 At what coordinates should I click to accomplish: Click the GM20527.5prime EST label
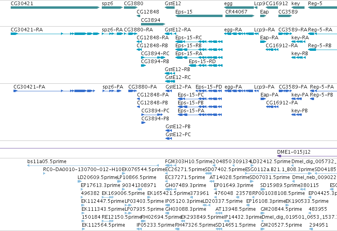[281, 225]
